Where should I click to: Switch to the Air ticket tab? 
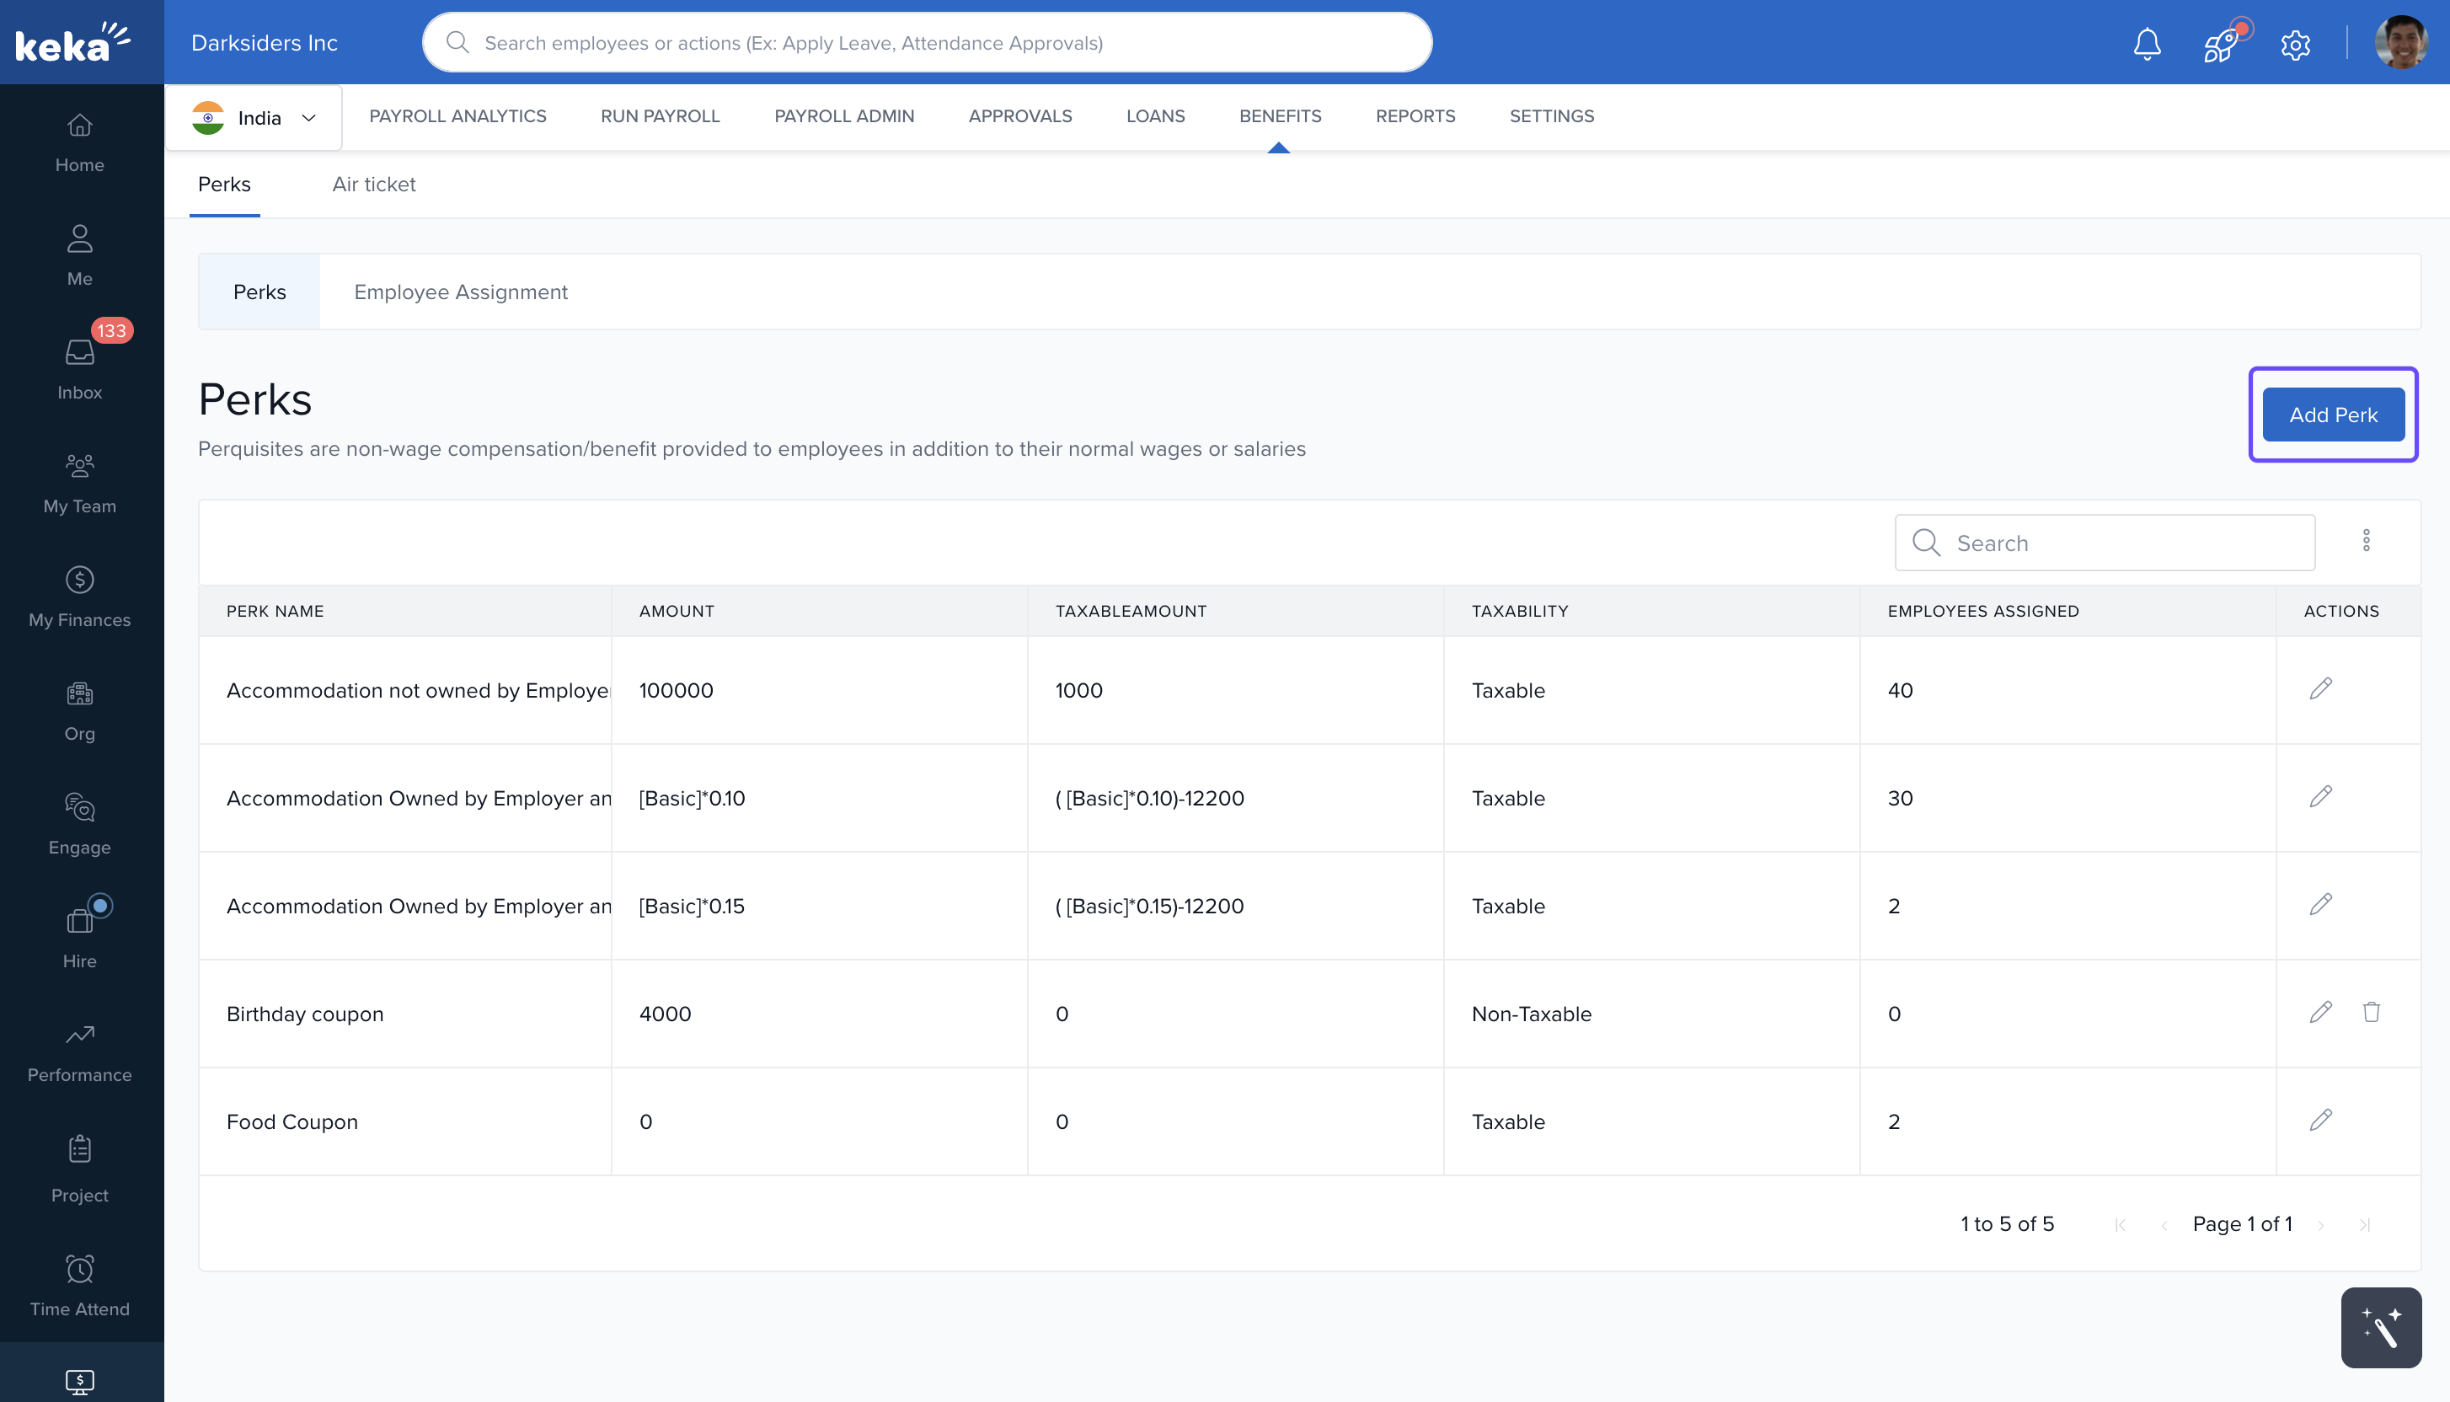[373, 184]
